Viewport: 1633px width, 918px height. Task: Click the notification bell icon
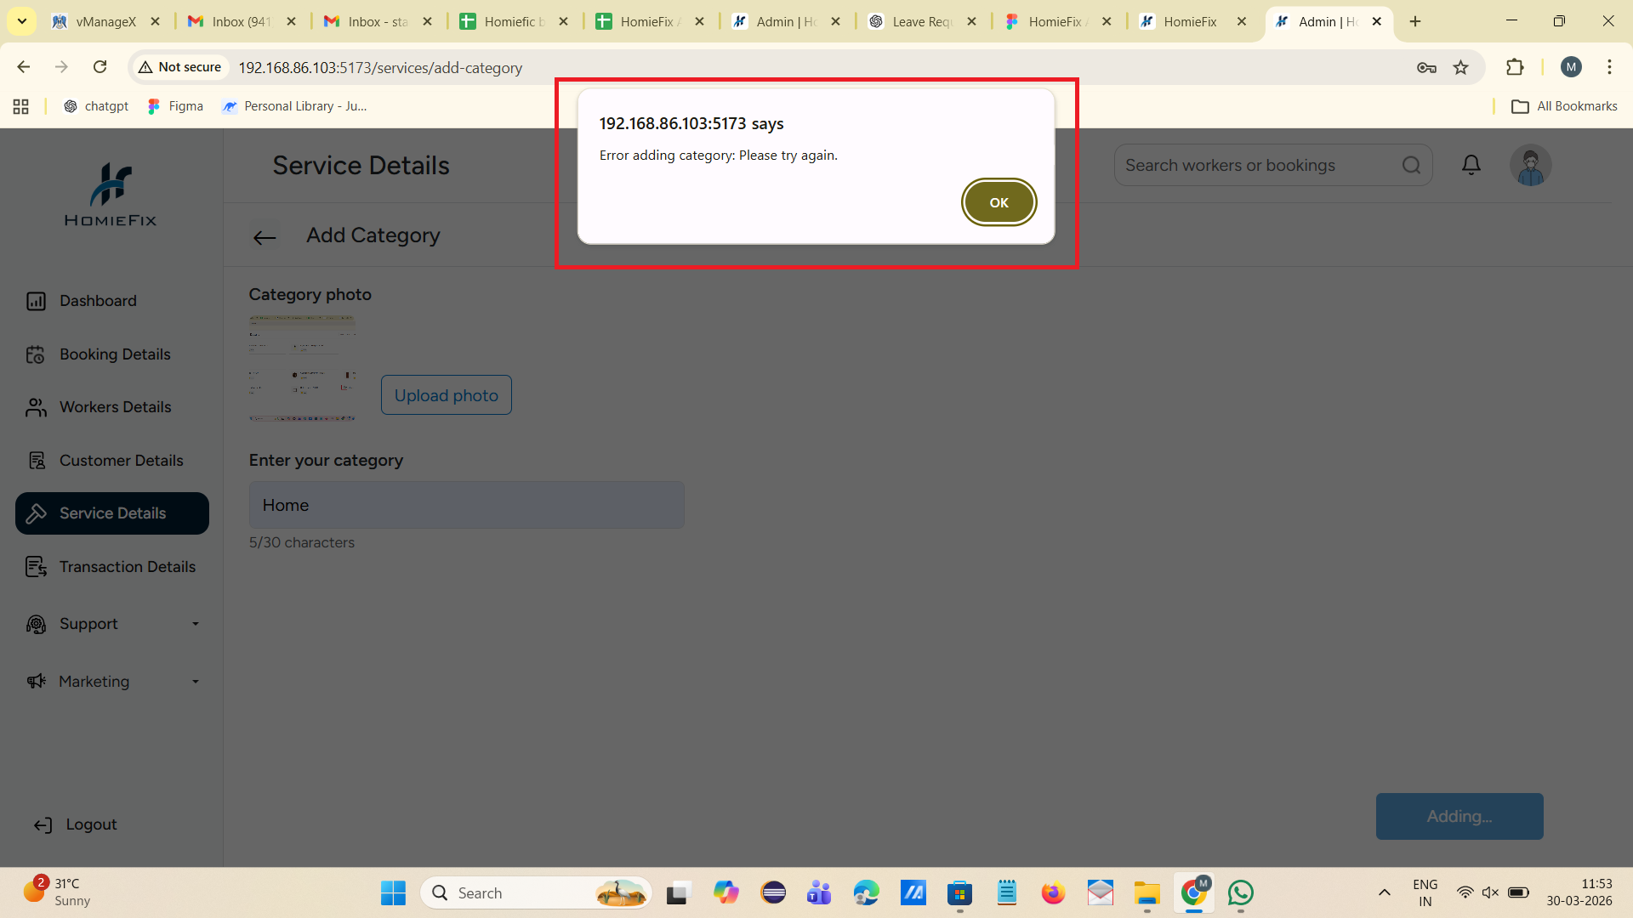point(1471,165)
